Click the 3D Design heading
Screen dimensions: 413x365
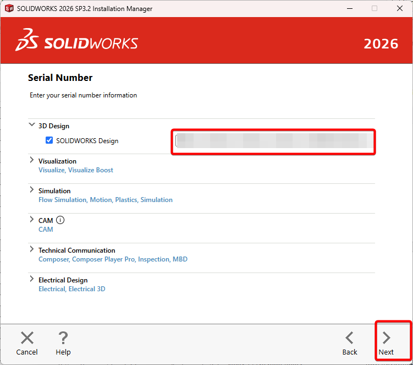click(x=54, y=126)
